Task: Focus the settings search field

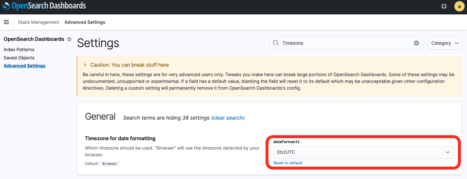Action: (x=346, y=43)
